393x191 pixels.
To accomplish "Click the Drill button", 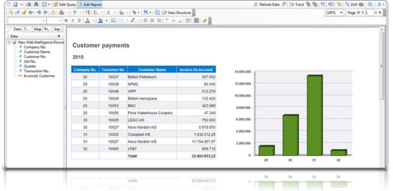I will pos(351,4).
